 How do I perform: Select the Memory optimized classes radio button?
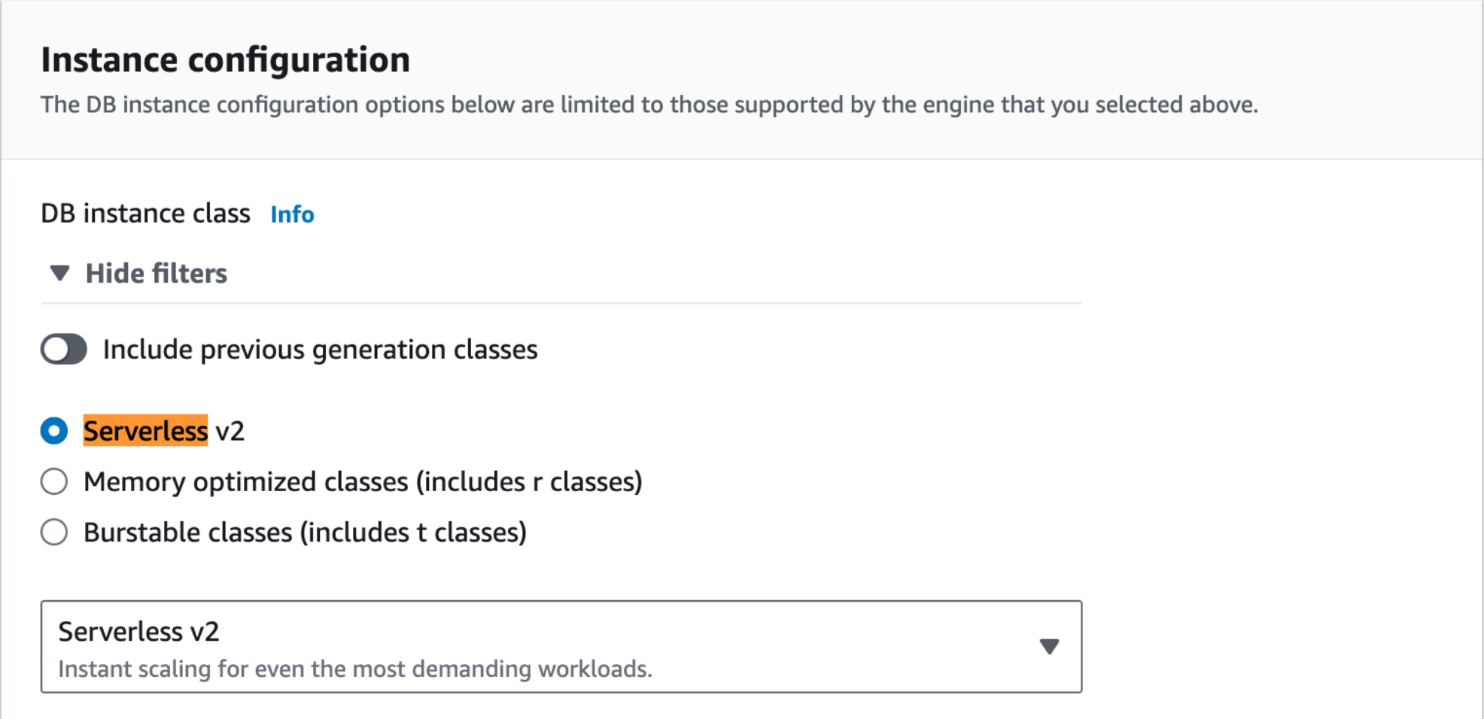(x=54, y=481)
